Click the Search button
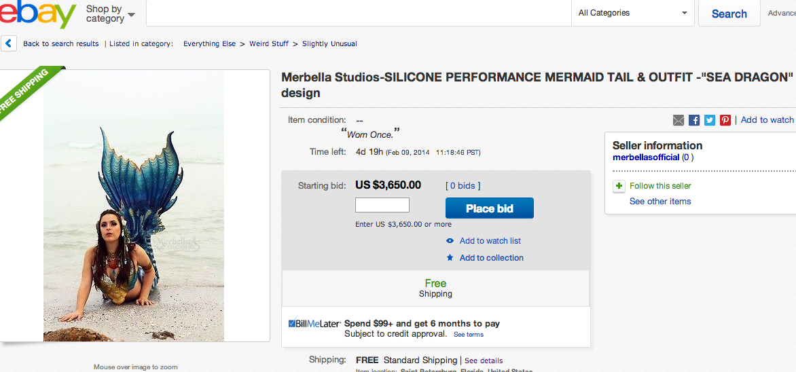Image resolution: width=796 pixels, height=372 pixels. [729, 14]
